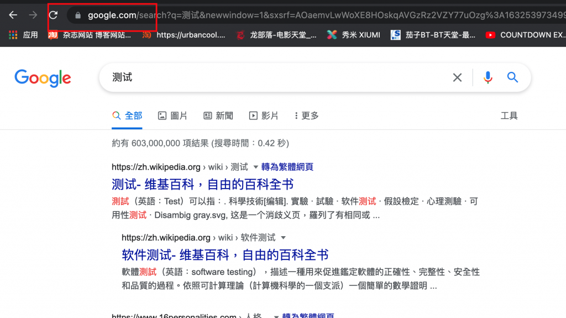Image resolution: width=566 pixels, height=318 pixels.
Task: Expand dropdown arrow next to wiki › 软件测试
Action: coord(284,238)
